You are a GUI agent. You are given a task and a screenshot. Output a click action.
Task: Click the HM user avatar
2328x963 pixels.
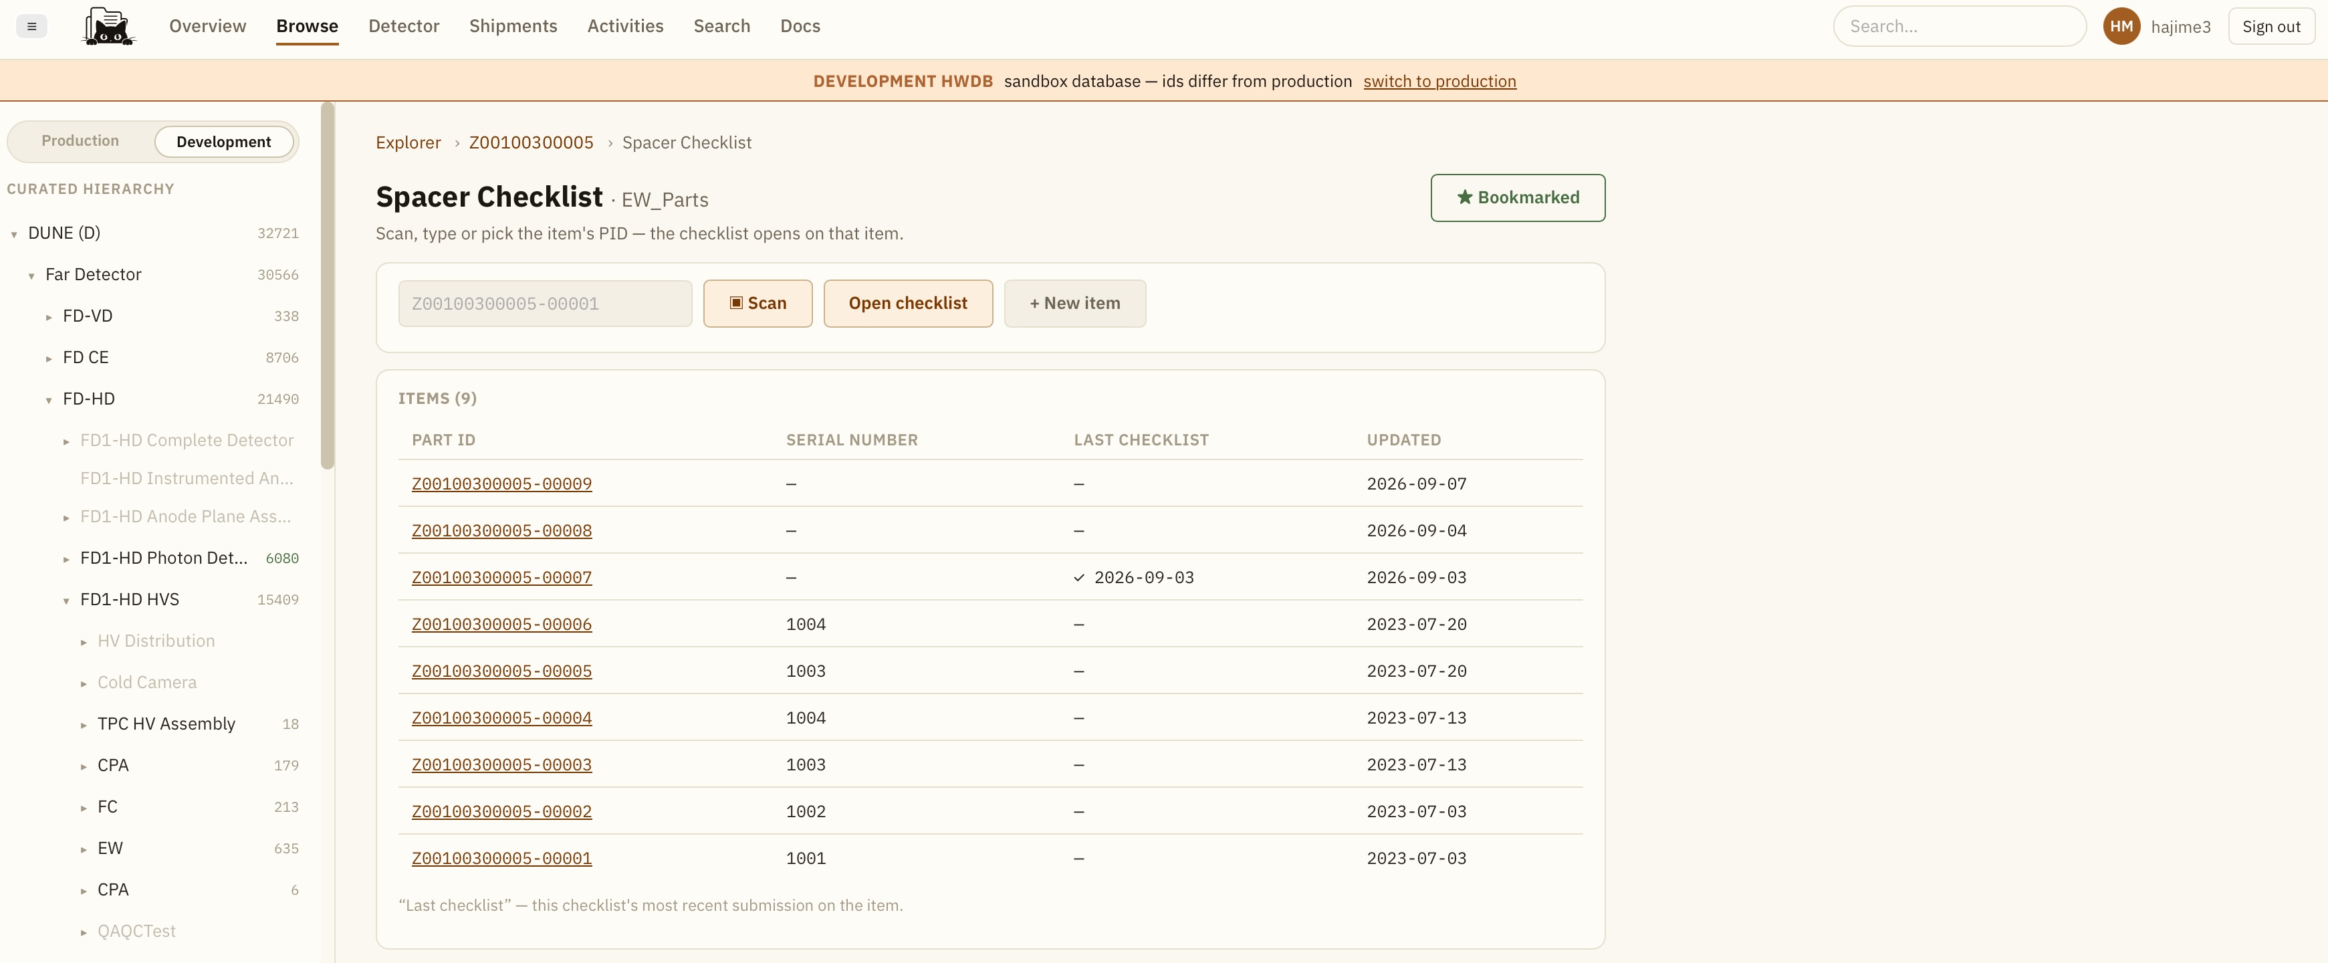coord(2121,26)
